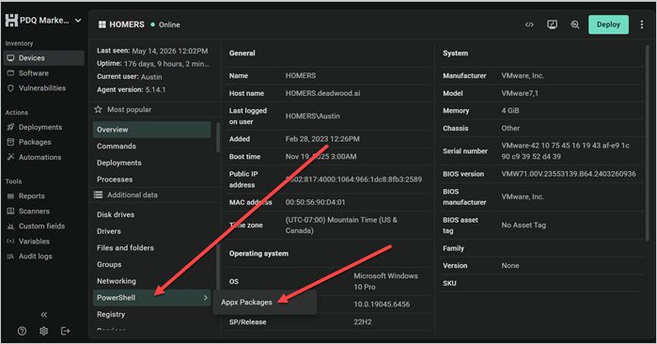Open the Networking section

117,281
